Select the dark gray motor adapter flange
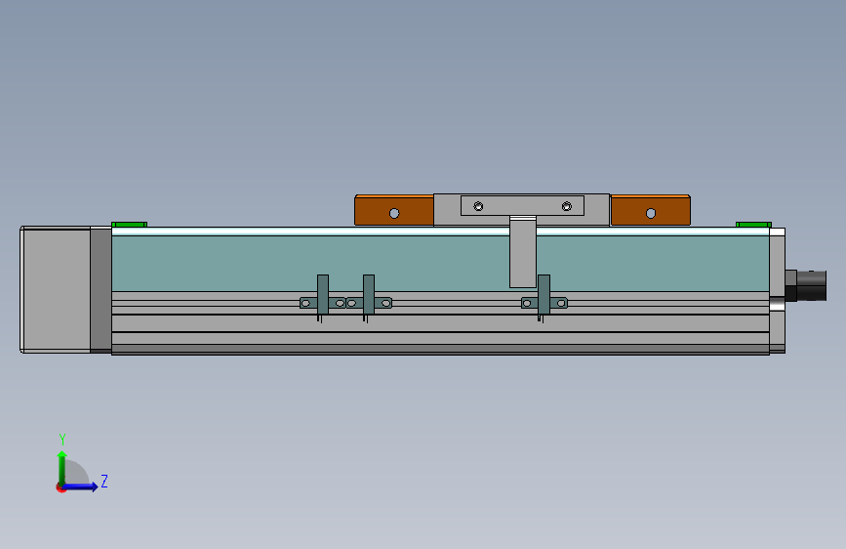 pos(101,290)
